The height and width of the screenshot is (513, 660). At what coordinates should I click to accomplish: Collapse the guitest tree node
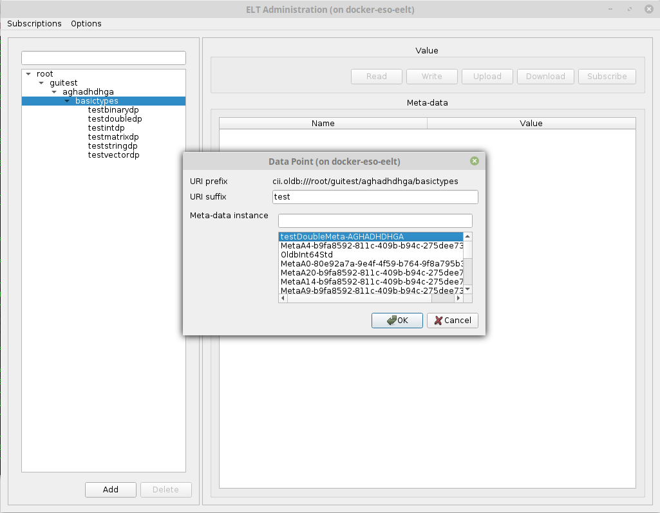pyautogui.click(x=41, y=83)
